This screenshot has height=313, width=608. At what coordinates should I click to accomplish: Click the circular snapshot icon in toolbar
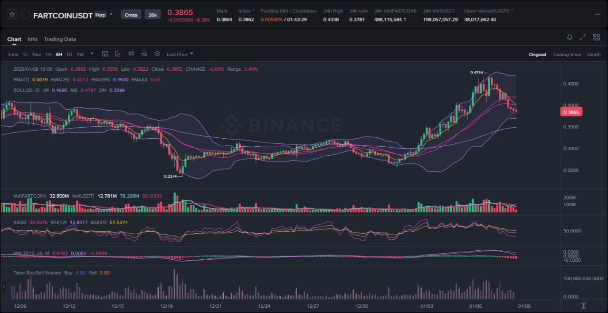(157, 54)
